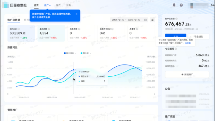Open the calendar icon in date range

pyautogui.click(x=146, y=20)
